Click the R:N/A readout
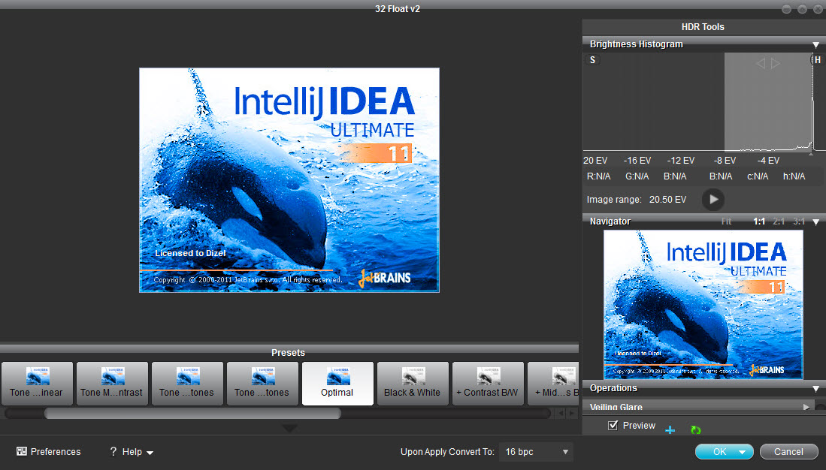 [598, 176]
